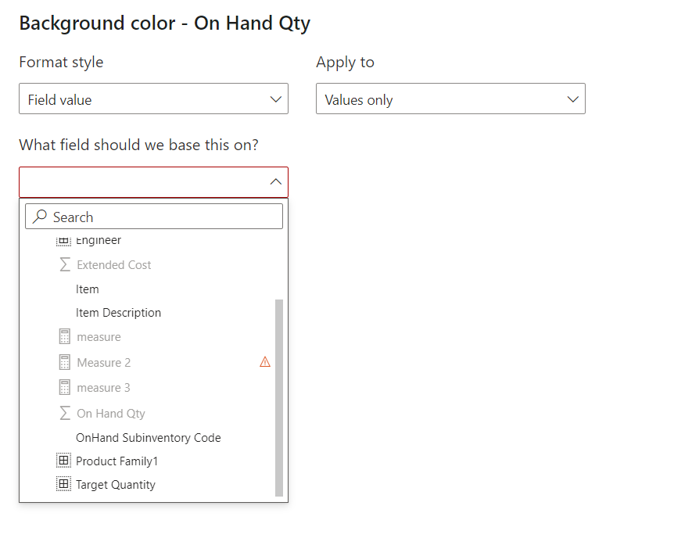Click table icon beside Product Family1
This screenshot has width=674, height=556.
pyautogui.click(x=63, y=461)
